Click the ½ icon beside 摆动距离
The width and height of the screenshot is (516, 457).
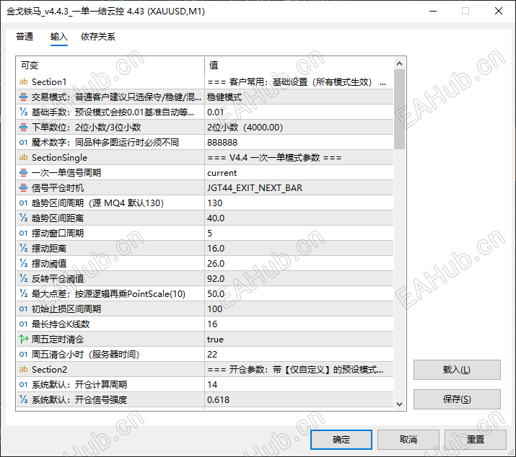[x=23, y=248]
